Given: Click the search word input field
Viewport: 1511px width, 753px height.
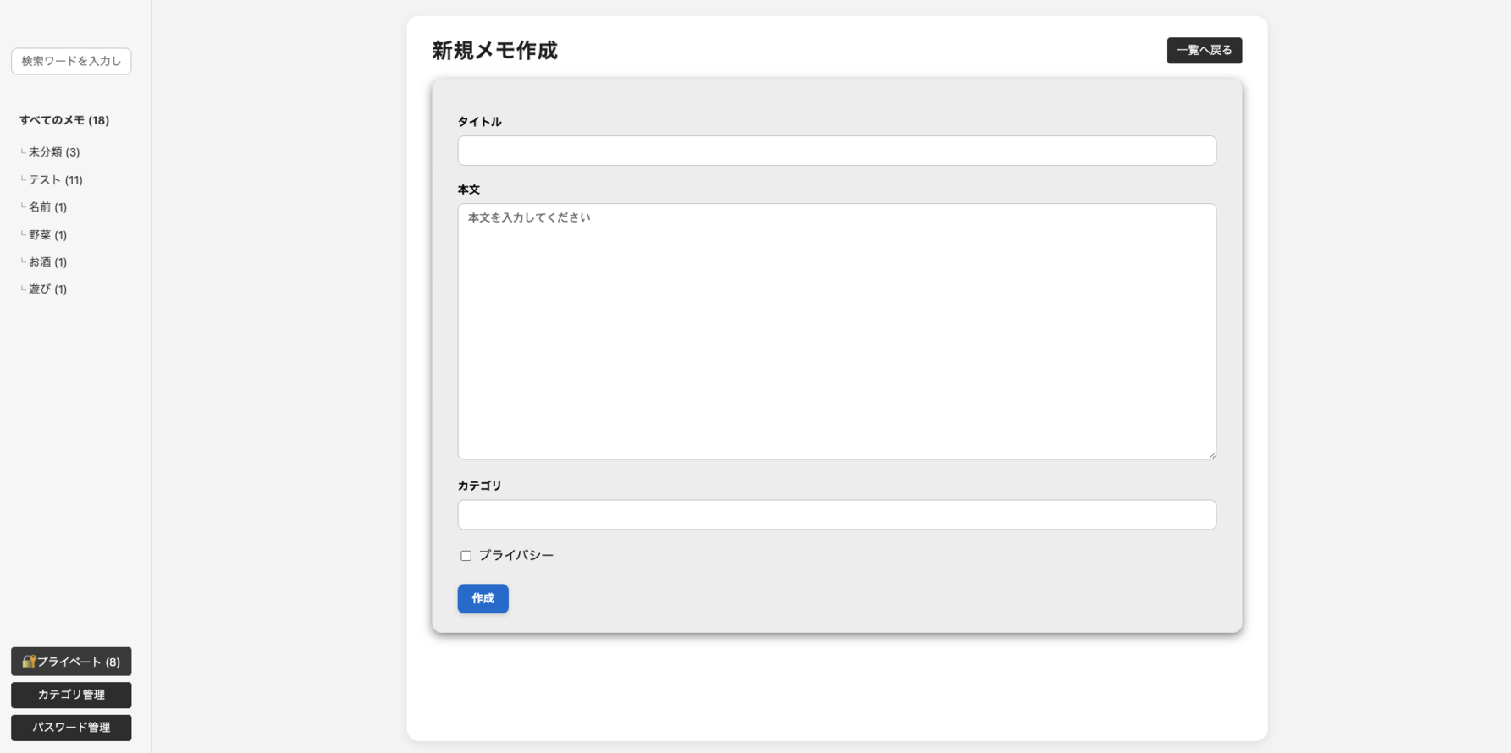Looking at the screenshot, I should tap(71, 61).
